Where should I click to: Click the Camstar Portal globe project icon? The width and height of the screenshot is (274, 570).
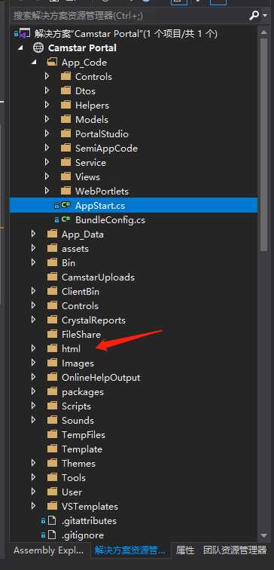(38, 48)
